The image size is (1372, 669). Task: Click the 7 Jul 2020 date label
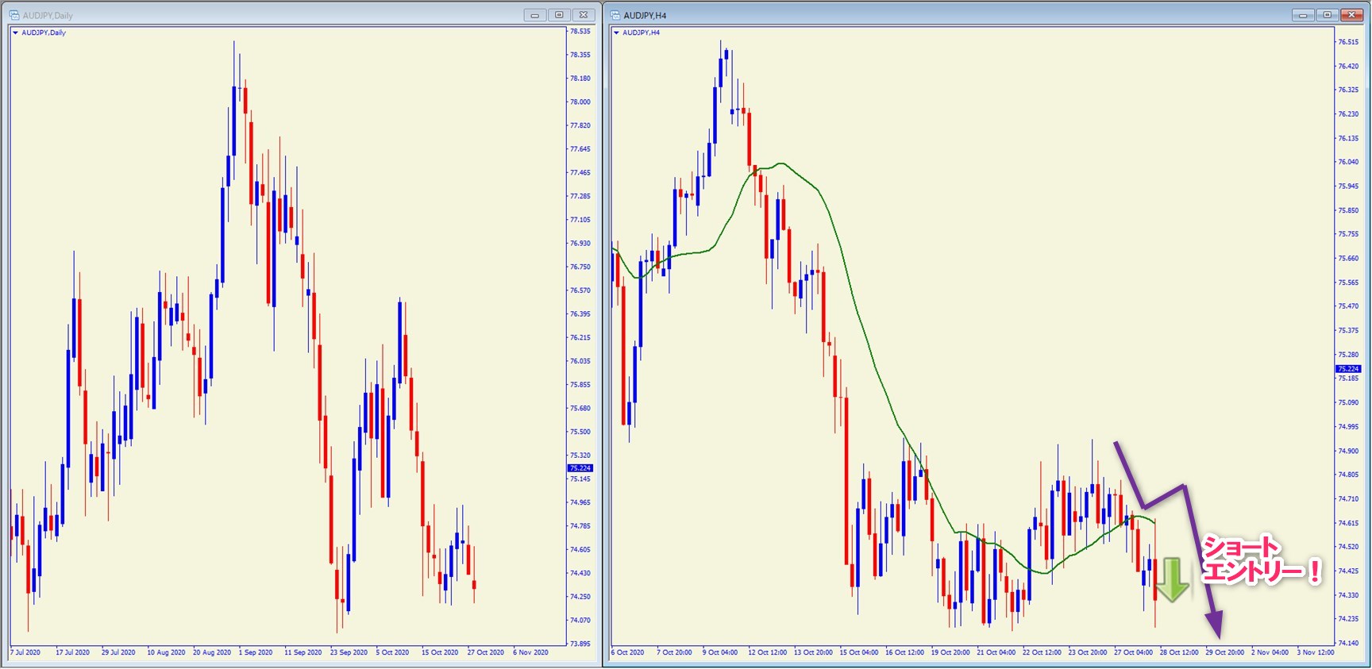(25, 652)
